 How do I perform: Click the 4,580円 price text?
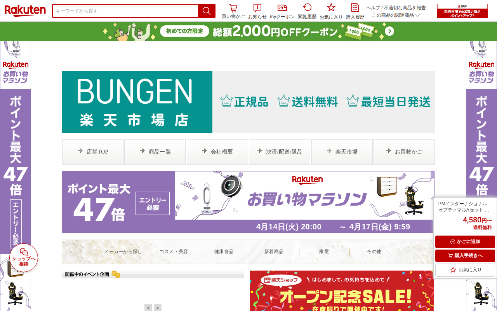tap(477, 220)
